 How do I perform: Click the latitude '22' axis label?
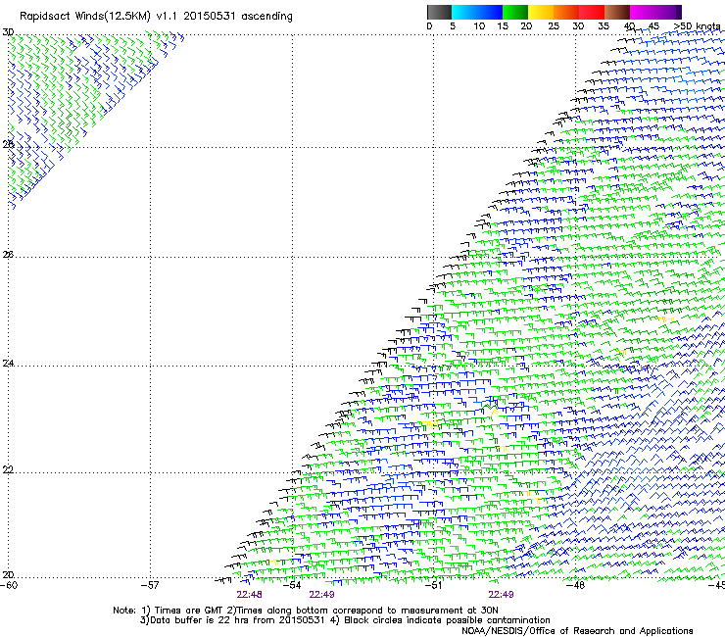[8, 469]
